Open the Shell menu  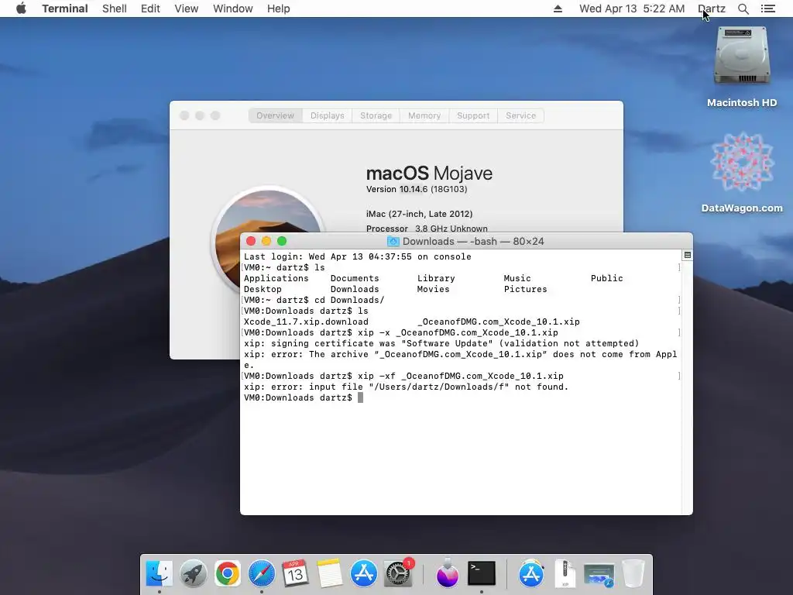pyautogui.click(x=115, y=9)
